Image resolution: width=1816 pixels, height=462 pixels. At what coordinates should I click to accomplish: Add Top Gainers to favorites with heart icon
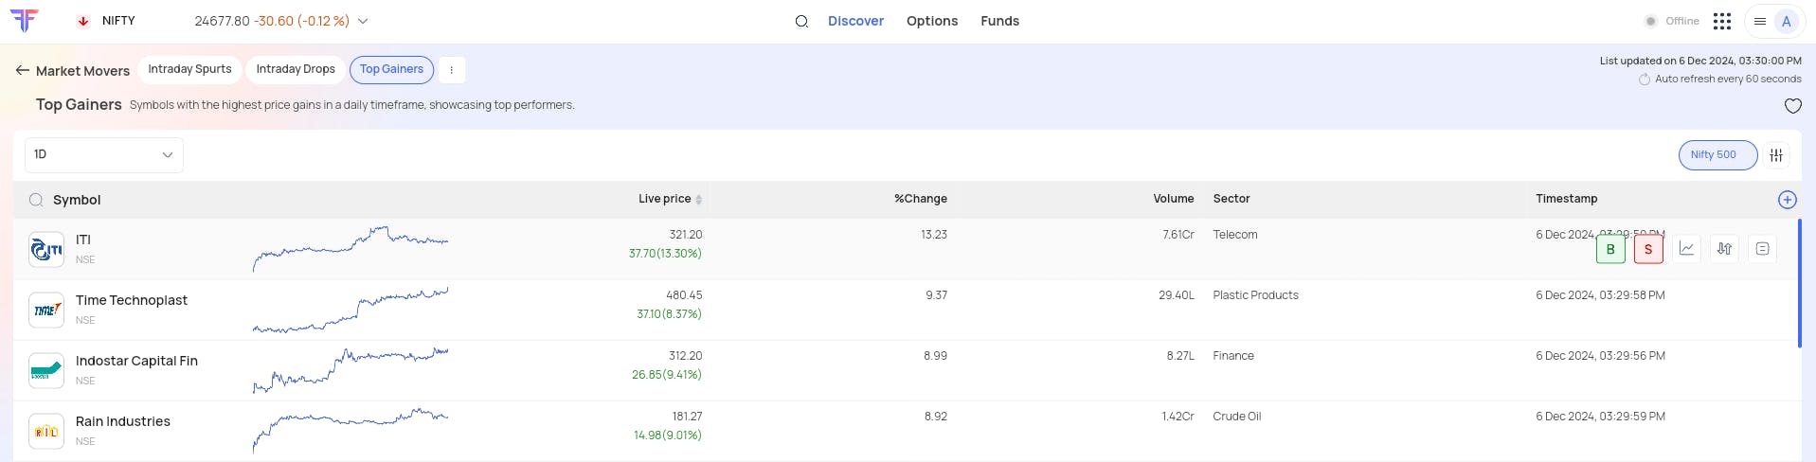[1792, 106]
